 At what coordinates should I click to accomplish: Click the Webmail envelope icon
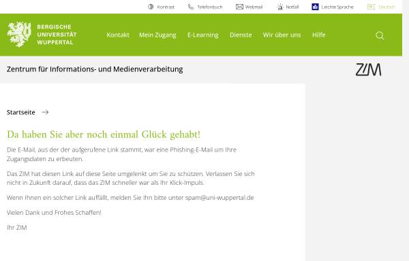(x=239, y=7)
